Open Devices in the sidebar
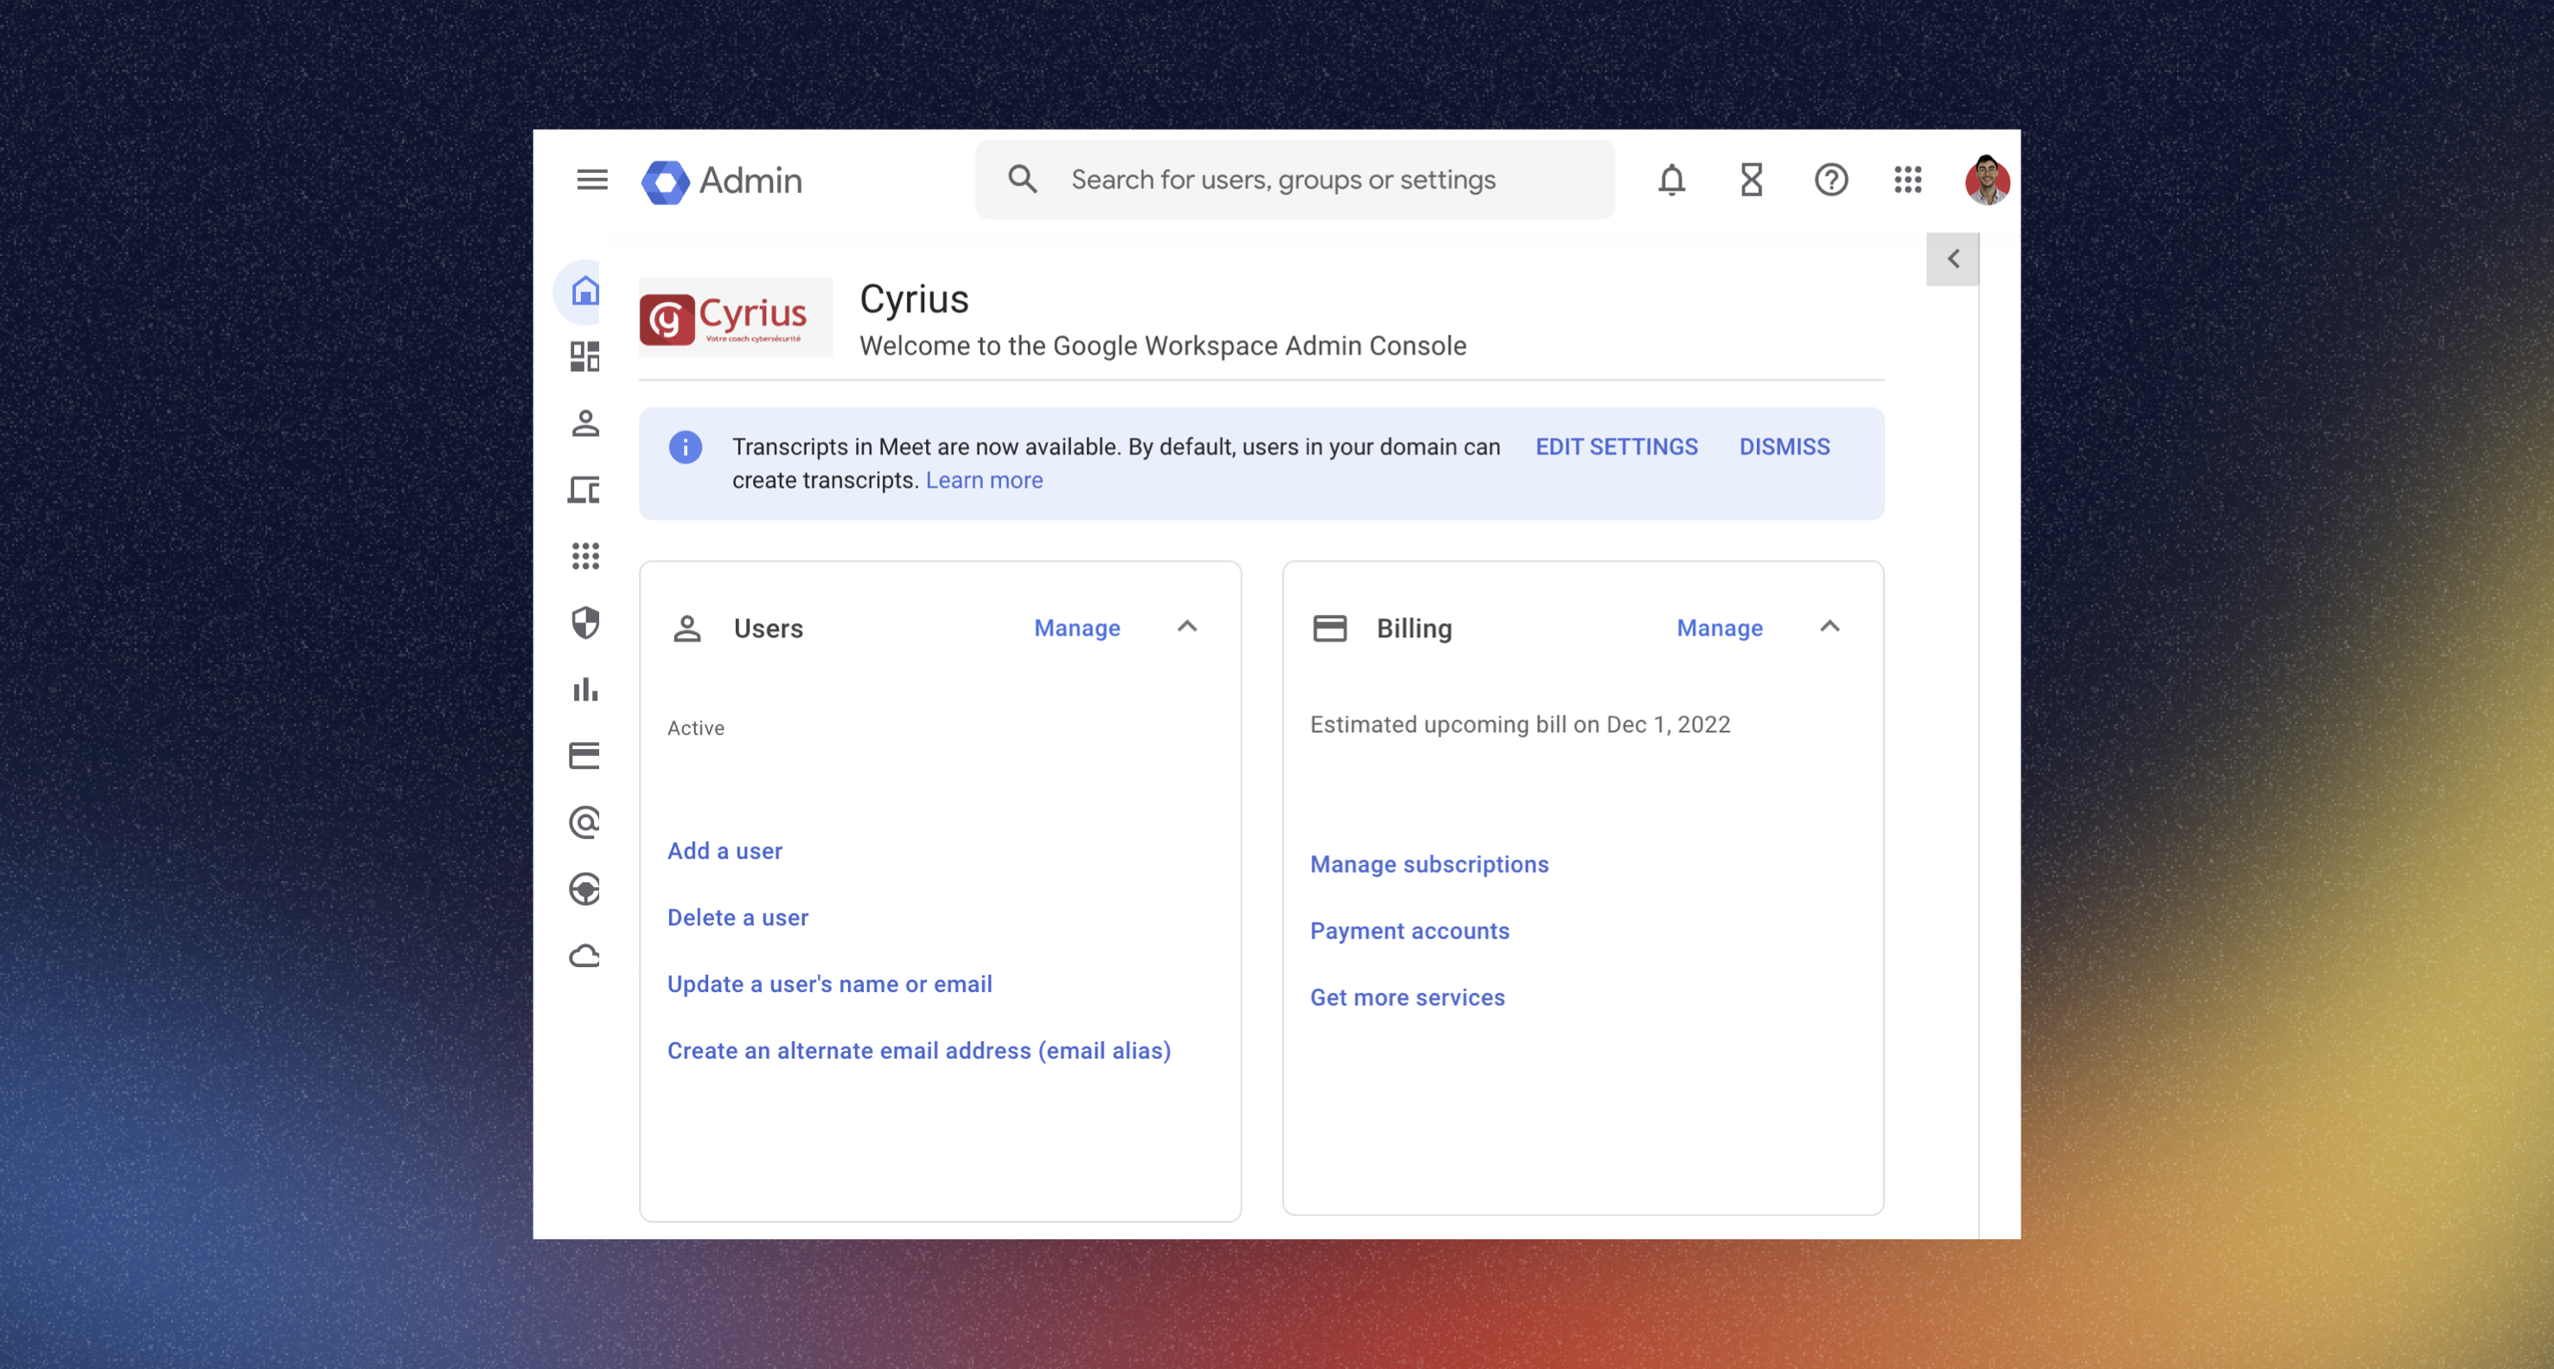The image size is (2554, 1369). pos(585,490)
